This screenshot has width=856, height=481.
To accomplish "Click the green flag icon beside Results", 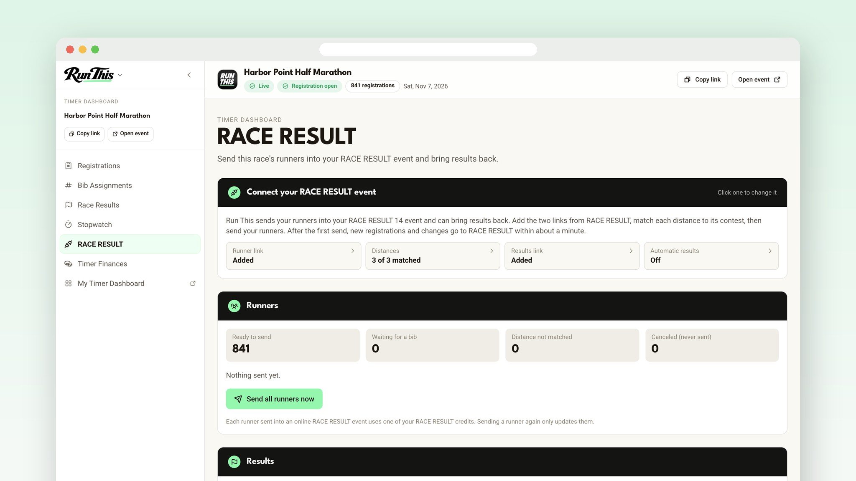I will pyautogui.click(x=234, y=462).
